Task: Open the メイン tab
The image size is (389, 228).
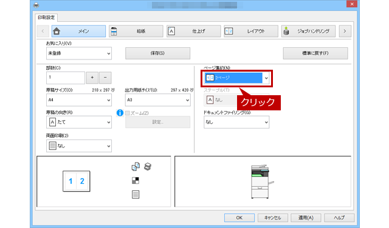Action: (78, 31)
